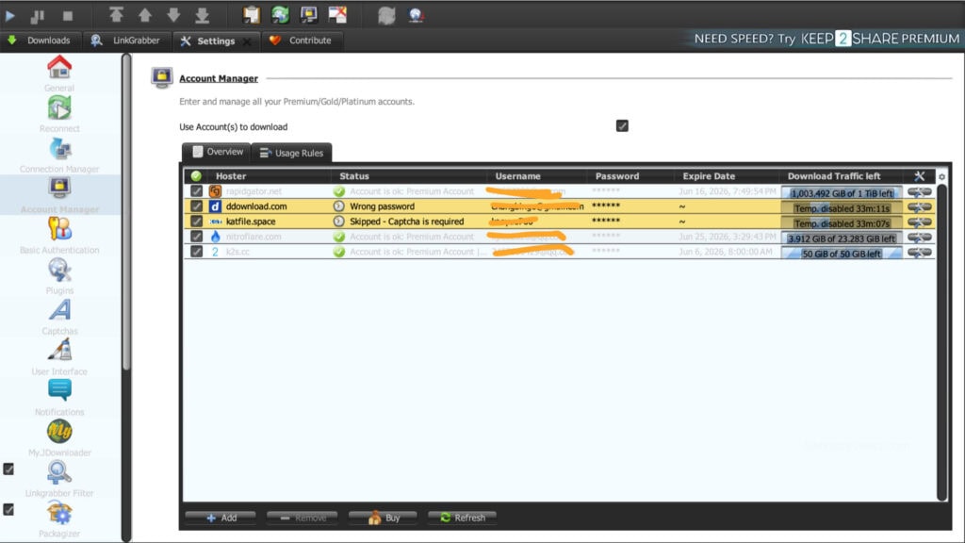Open Reconnect settings in sidebar

click(x=59, y=114)
